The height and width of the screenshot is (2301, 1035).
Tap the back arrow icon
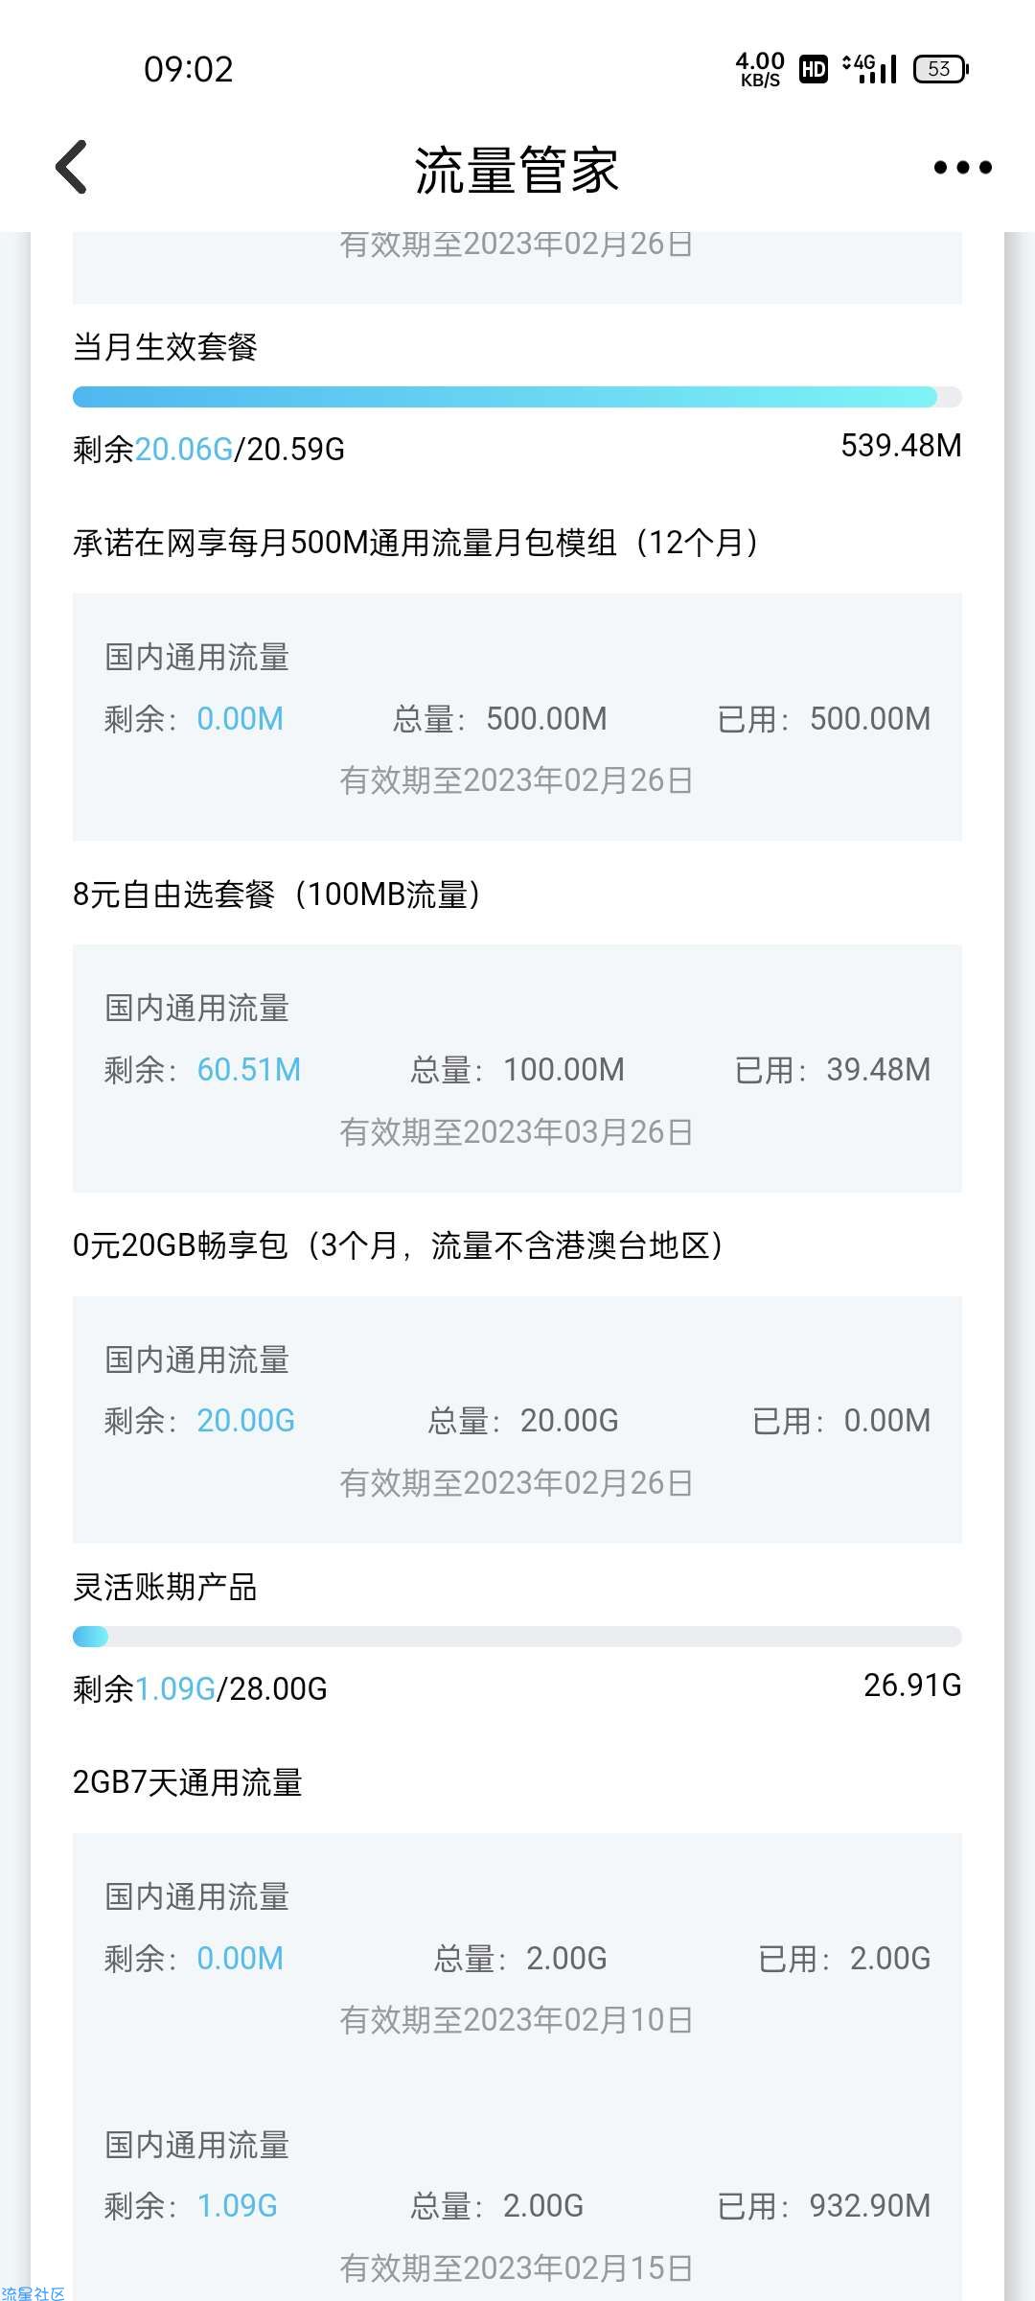pyautogui.click(x=72, y=167)
